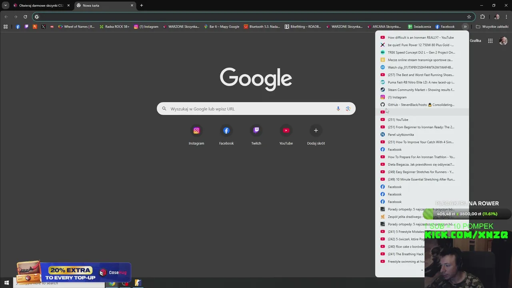Open the Bikefitting – ROADB bookmark

(x=303, y=27)
